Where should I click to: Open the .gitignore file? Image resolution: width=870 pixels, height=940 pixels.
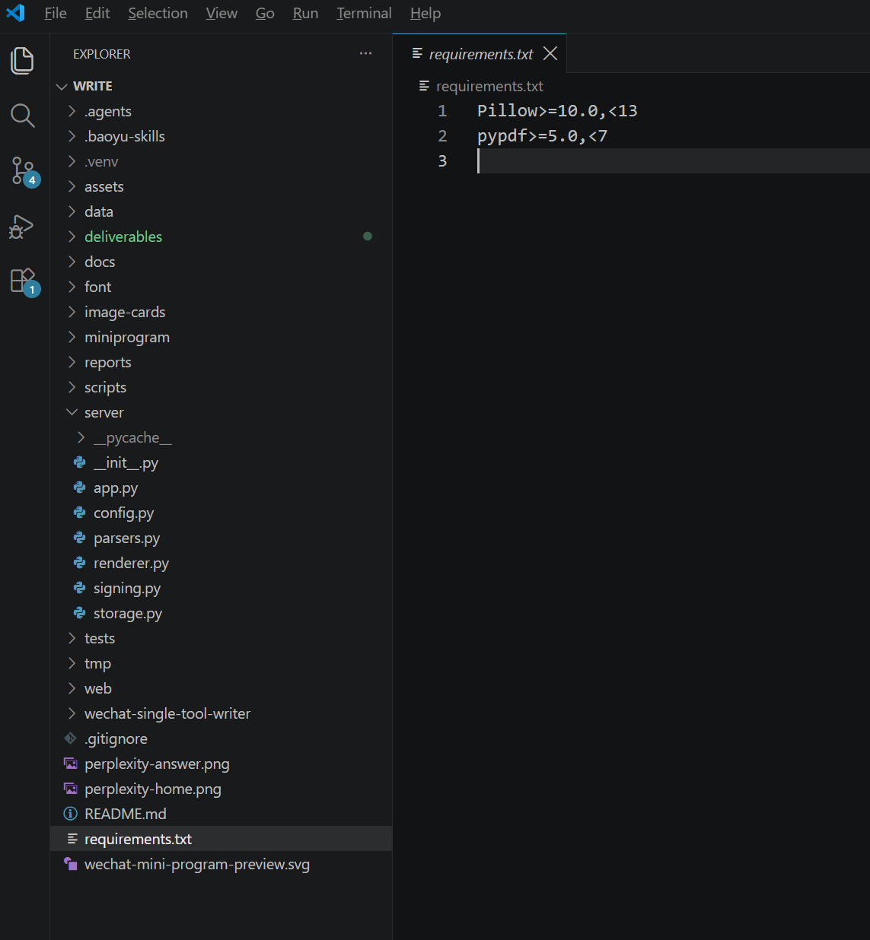pos(221,738)
